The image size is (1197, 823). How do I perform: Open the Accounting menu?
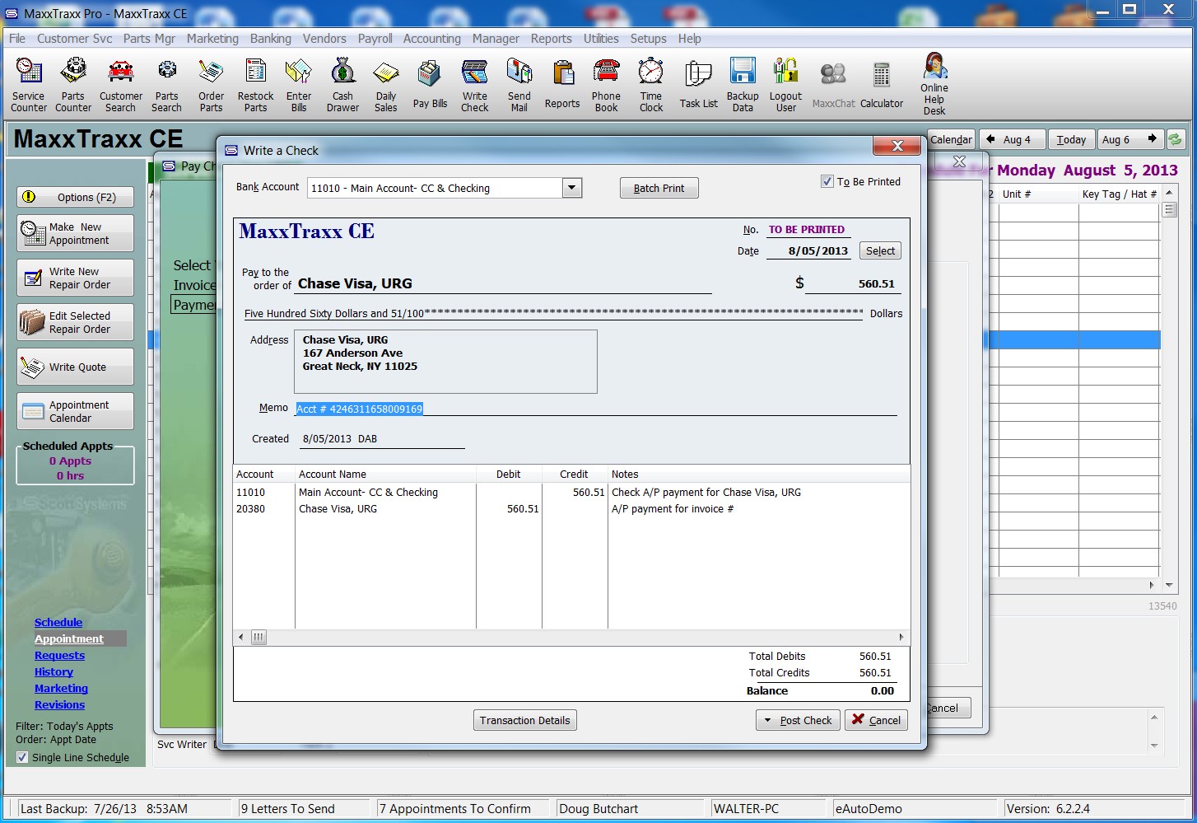pos(432,39)
